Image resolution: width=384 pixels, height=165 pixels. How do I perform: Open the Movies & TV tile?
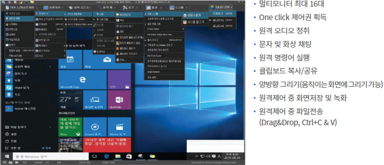(119, 127)
